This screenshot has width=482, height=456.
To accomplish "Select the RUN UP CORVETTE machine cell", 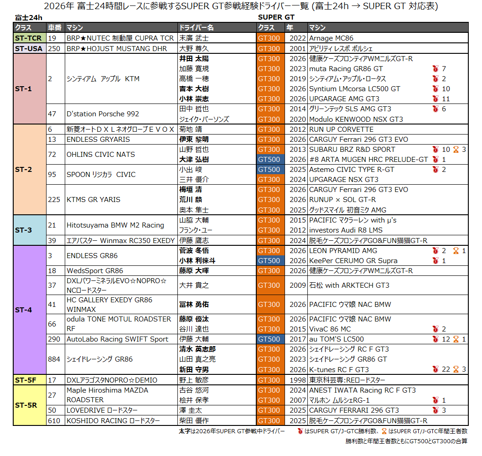I will click(x=388, y=129).
